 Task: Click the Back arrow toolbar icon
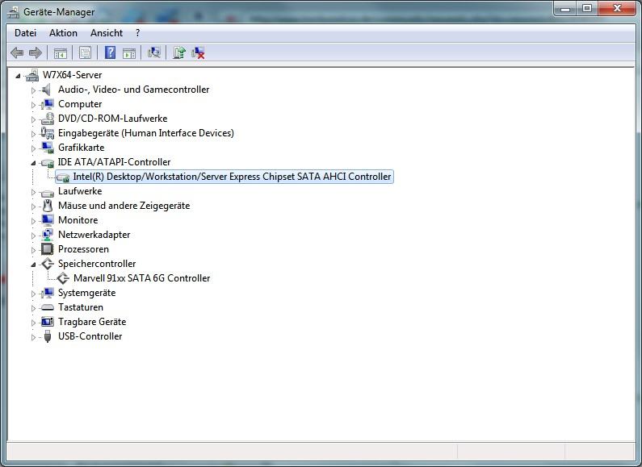pyautogui.click(x=17, y=52)
